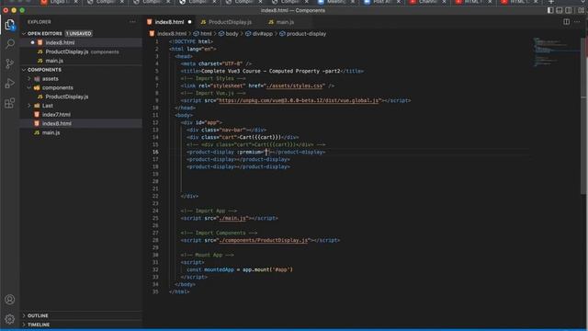Image resolution: width=588 pixels, height=331 pixels.
Task: Click product-display breadcrumb segment
Action: [x=303, y=34]
